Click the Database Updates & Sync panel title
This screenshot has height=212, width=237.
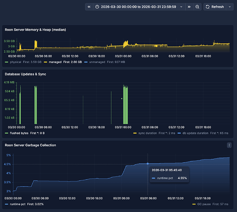(25, 74)
